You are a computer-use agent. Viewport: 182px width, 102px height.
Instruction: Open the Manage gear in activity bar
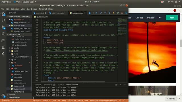point(3,96)
